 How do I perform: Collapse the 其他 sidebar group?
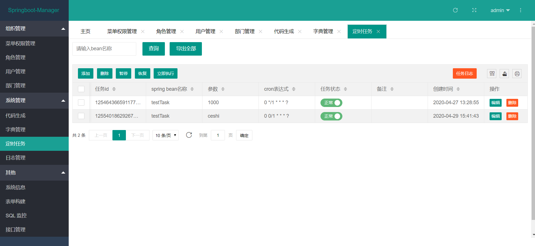(34, 173)
